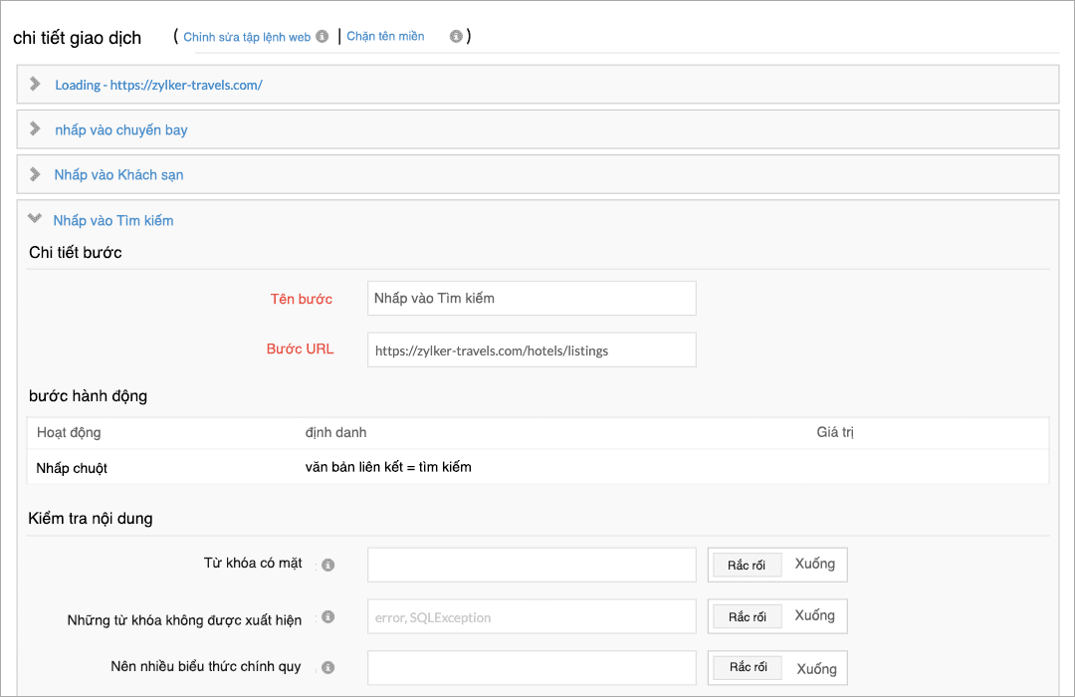This screenshot has width=1075, height=697.
Task: Open info tooltip for Từ khóa có mặt
Action: pyautogui.click(x=326, y=564)
